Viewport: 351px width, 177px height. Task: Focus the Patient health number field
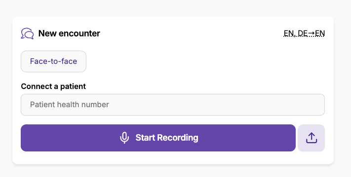173,105
